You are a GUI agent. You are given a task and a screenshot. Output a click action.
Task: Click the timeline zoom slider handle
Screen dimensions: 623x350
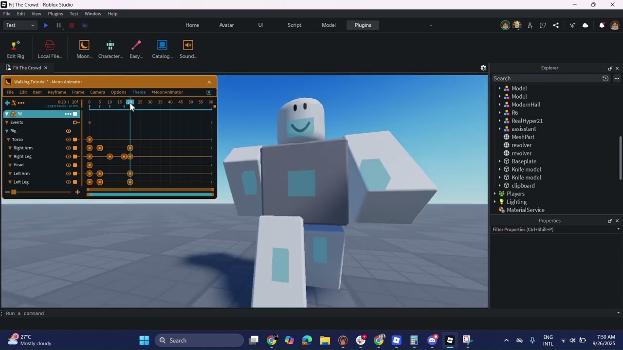point(14,192)
